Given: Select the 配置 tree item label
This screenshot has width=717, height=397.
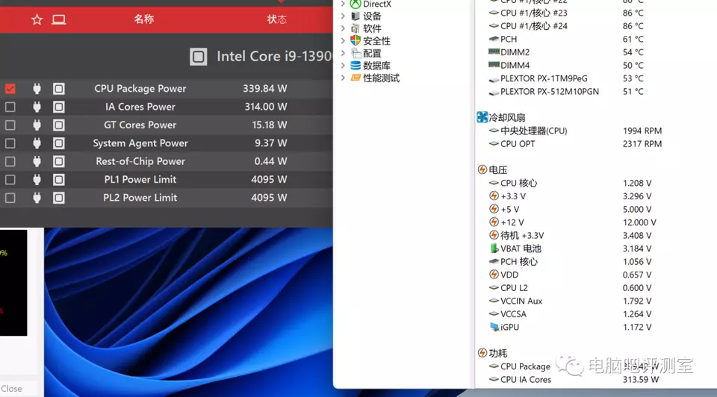Looking at the screenshot, I should coord(372,54).
